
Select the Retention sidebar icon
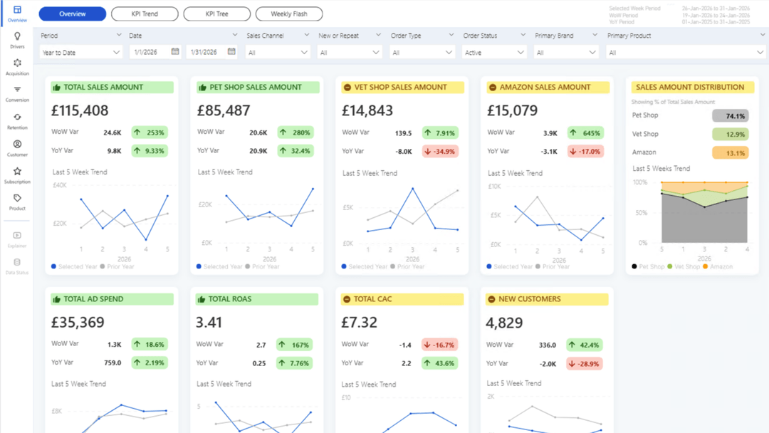click(x=17, y=118)
